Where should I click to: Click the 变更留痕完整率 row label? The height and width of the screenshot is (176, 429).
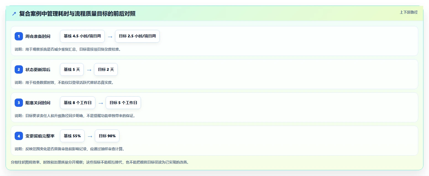pos(40,136)
